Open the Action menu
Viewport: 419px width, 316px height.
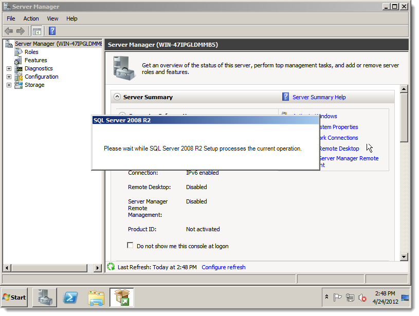pyautogui.click(x=31, y=18)
